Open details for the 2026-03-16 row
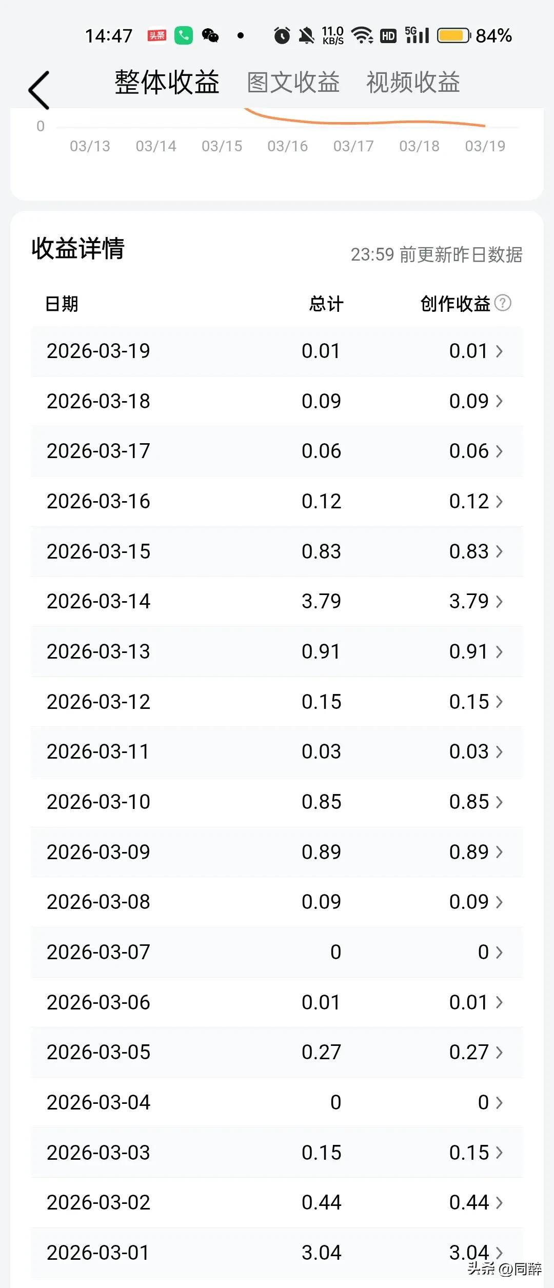 [x=277, y=502]
